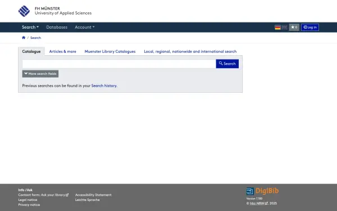The width and height of the screenshot is (337, 211).
Task: Open the Search history link
Action: pyautogui.click(x=104, y=86)
